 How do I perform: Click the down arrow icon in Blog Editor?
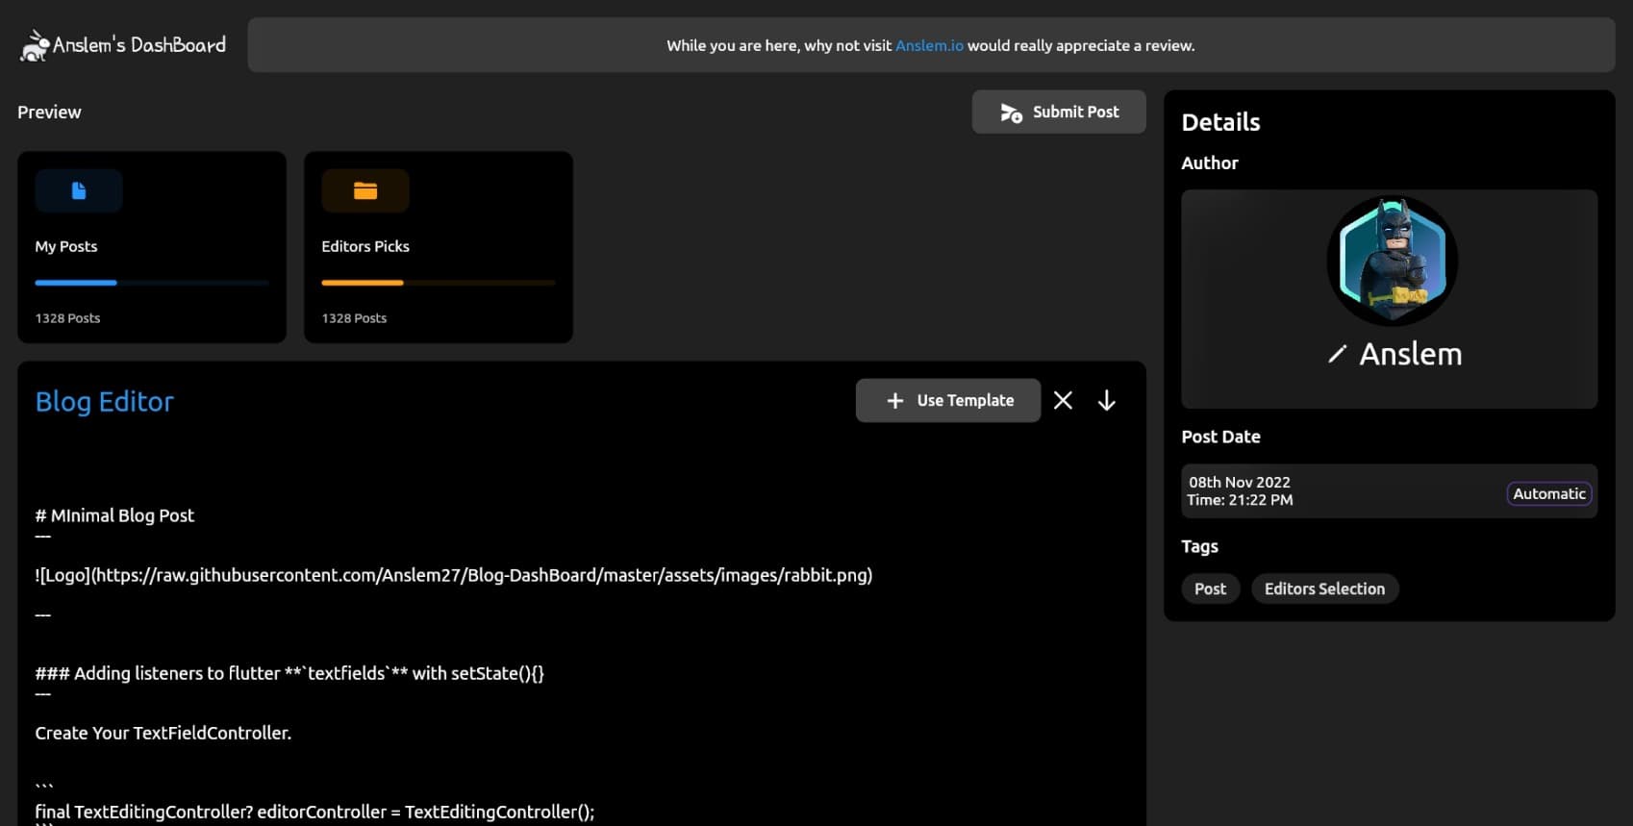[1107, 400]
